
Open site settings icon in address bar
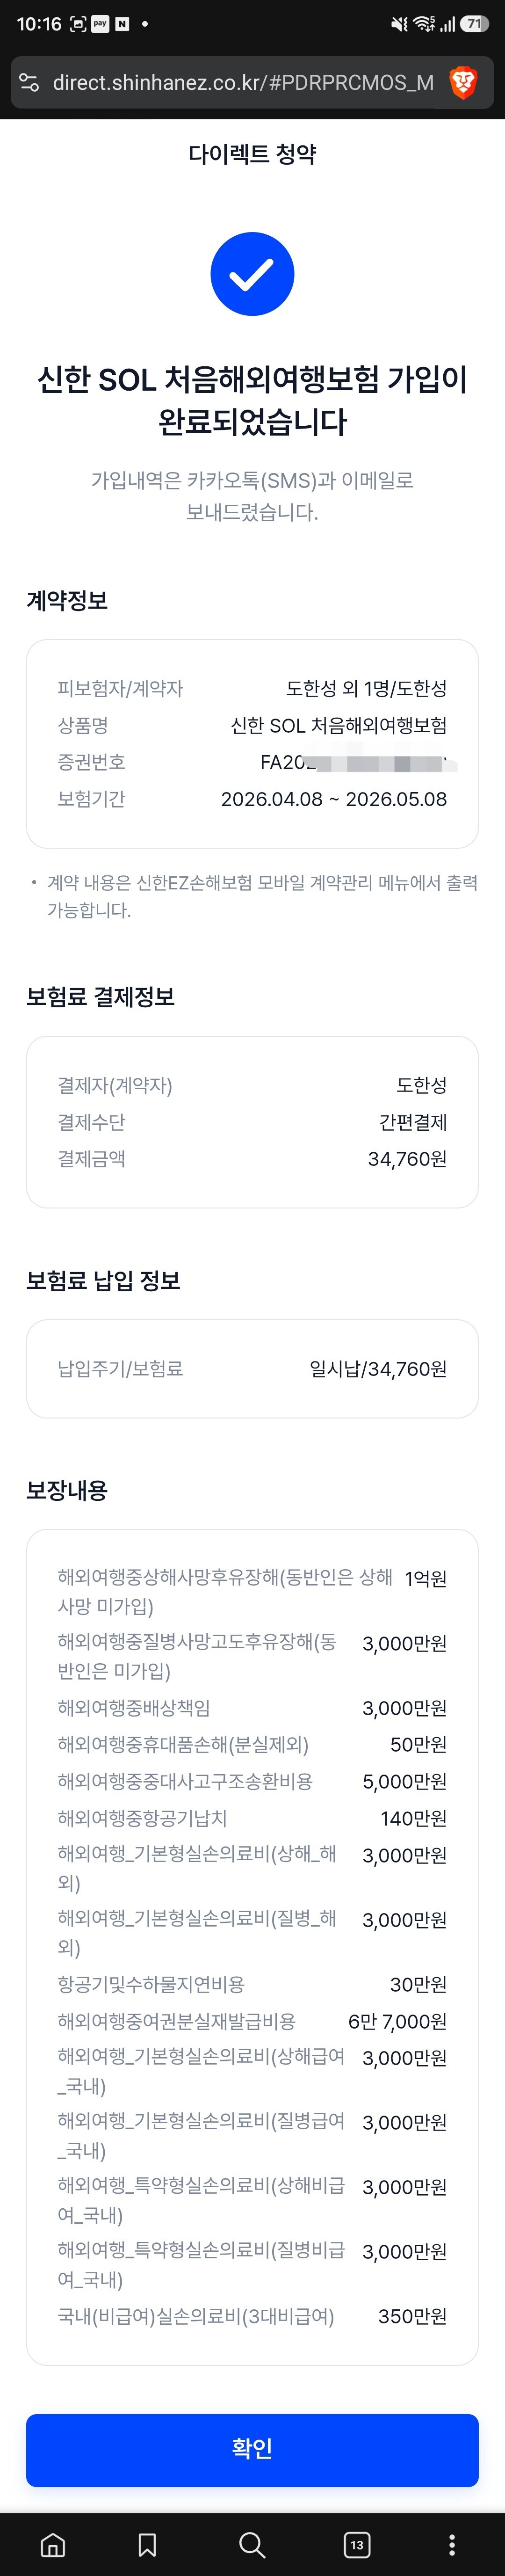[29, 82]
